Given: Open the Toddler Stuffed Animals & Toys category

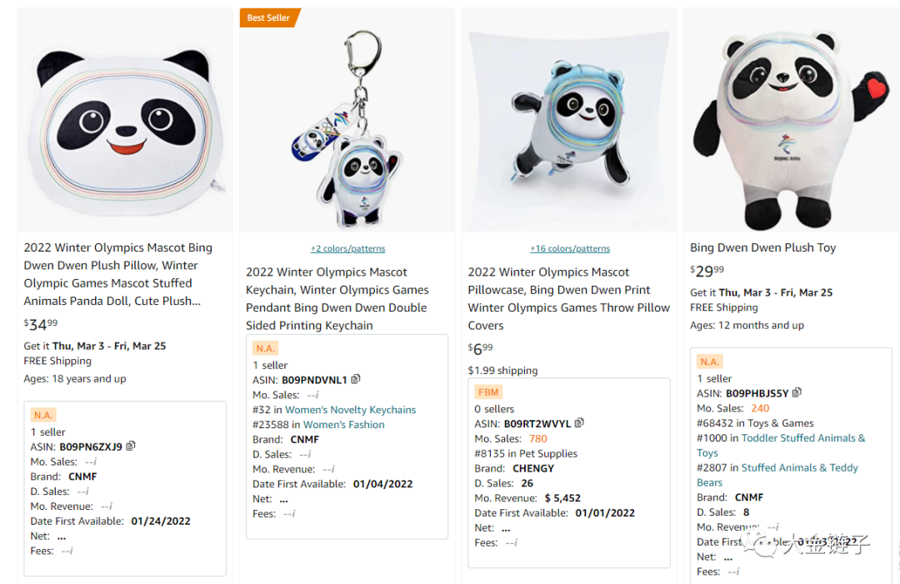Looking at the screenshot, I should pyautogui.click(x=802, y=438).
